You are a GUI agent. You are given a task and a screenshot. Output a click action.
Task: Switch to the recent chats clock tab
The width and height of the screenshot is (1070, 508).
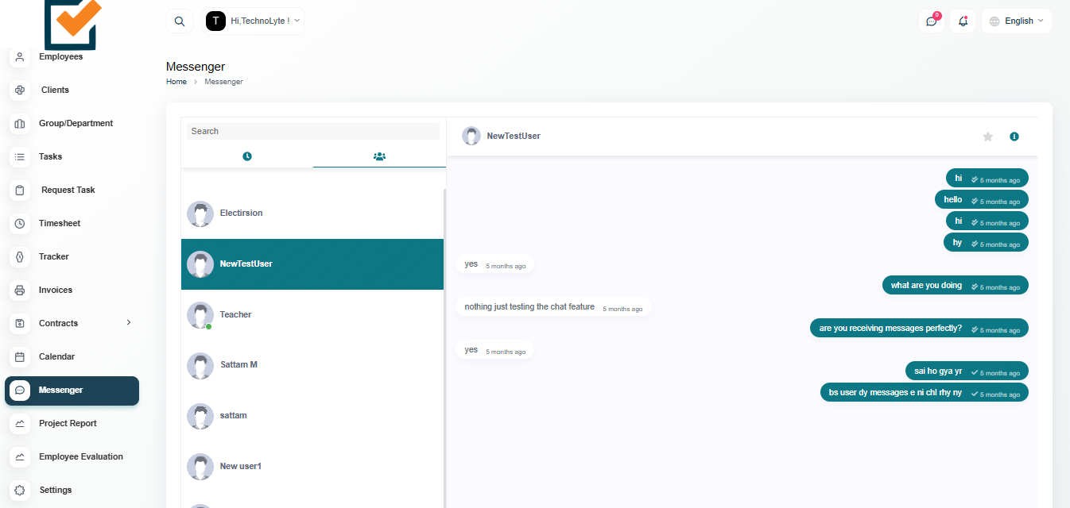point(247,156)
